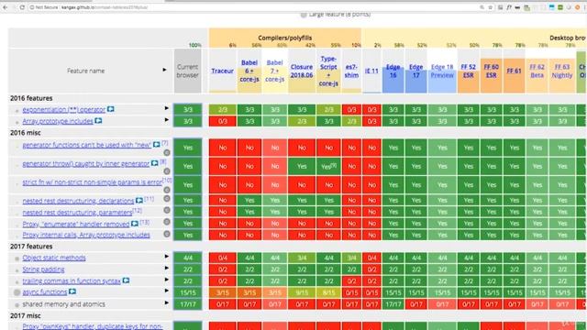Click footnote [11] on nested rest declarations row
This screenshot has width=587, height=330.
(x=149, y=199)
